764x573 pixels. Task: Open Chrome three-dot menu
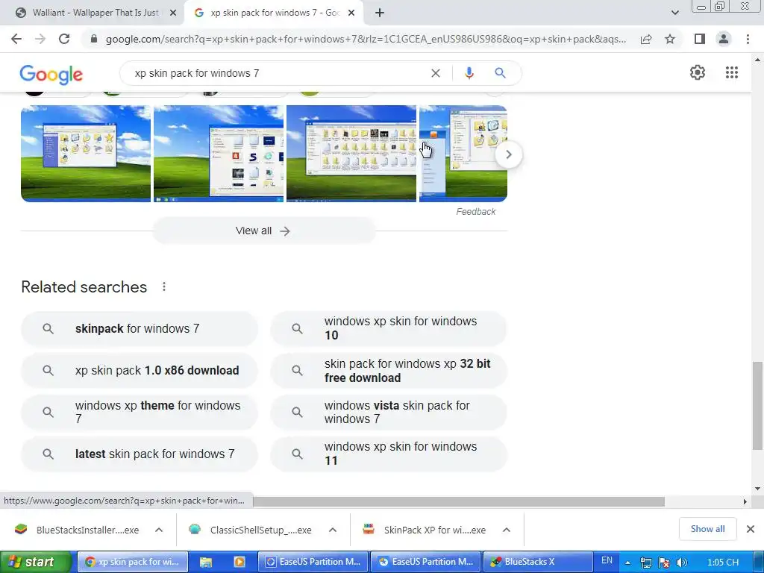pos(748,39)
